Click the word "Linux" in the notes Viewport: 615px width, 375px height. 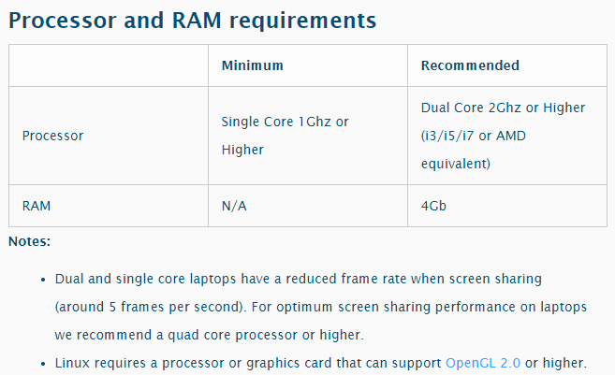click(73, 361)
